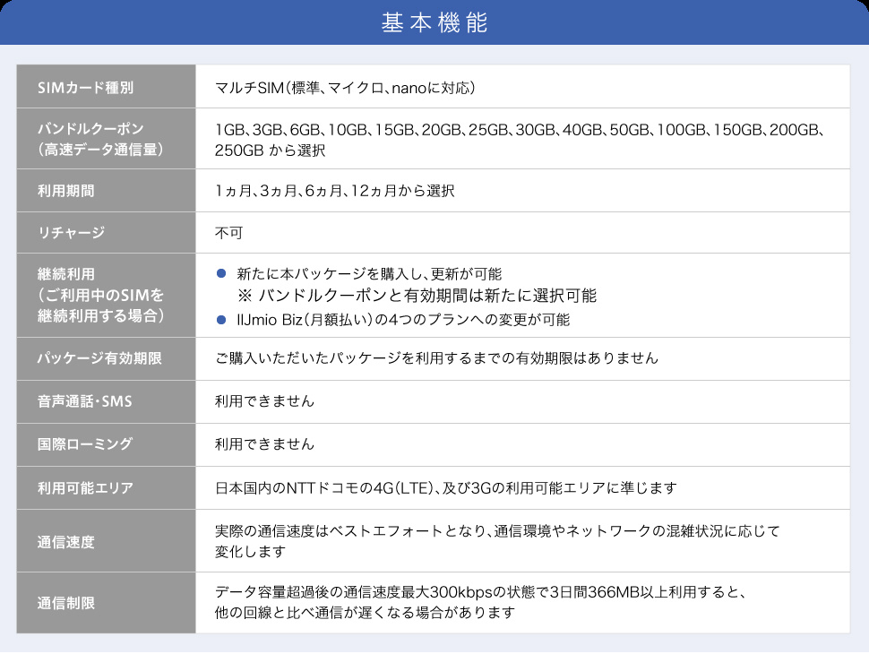Select the マルチSIM description text
Screen dimensions: 869x654
[x=344, y=88]
